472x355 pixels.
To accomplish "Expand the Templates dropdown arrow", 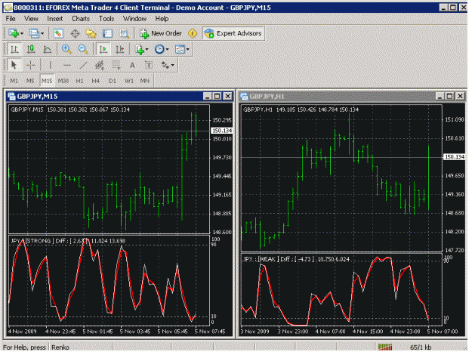I will [188, 49].
